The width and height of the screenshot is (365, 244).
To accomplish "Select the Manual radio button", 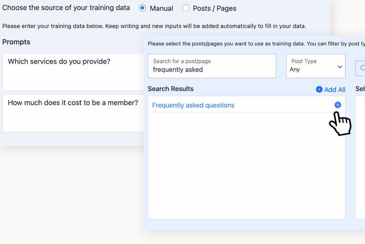I will [143, 8].
